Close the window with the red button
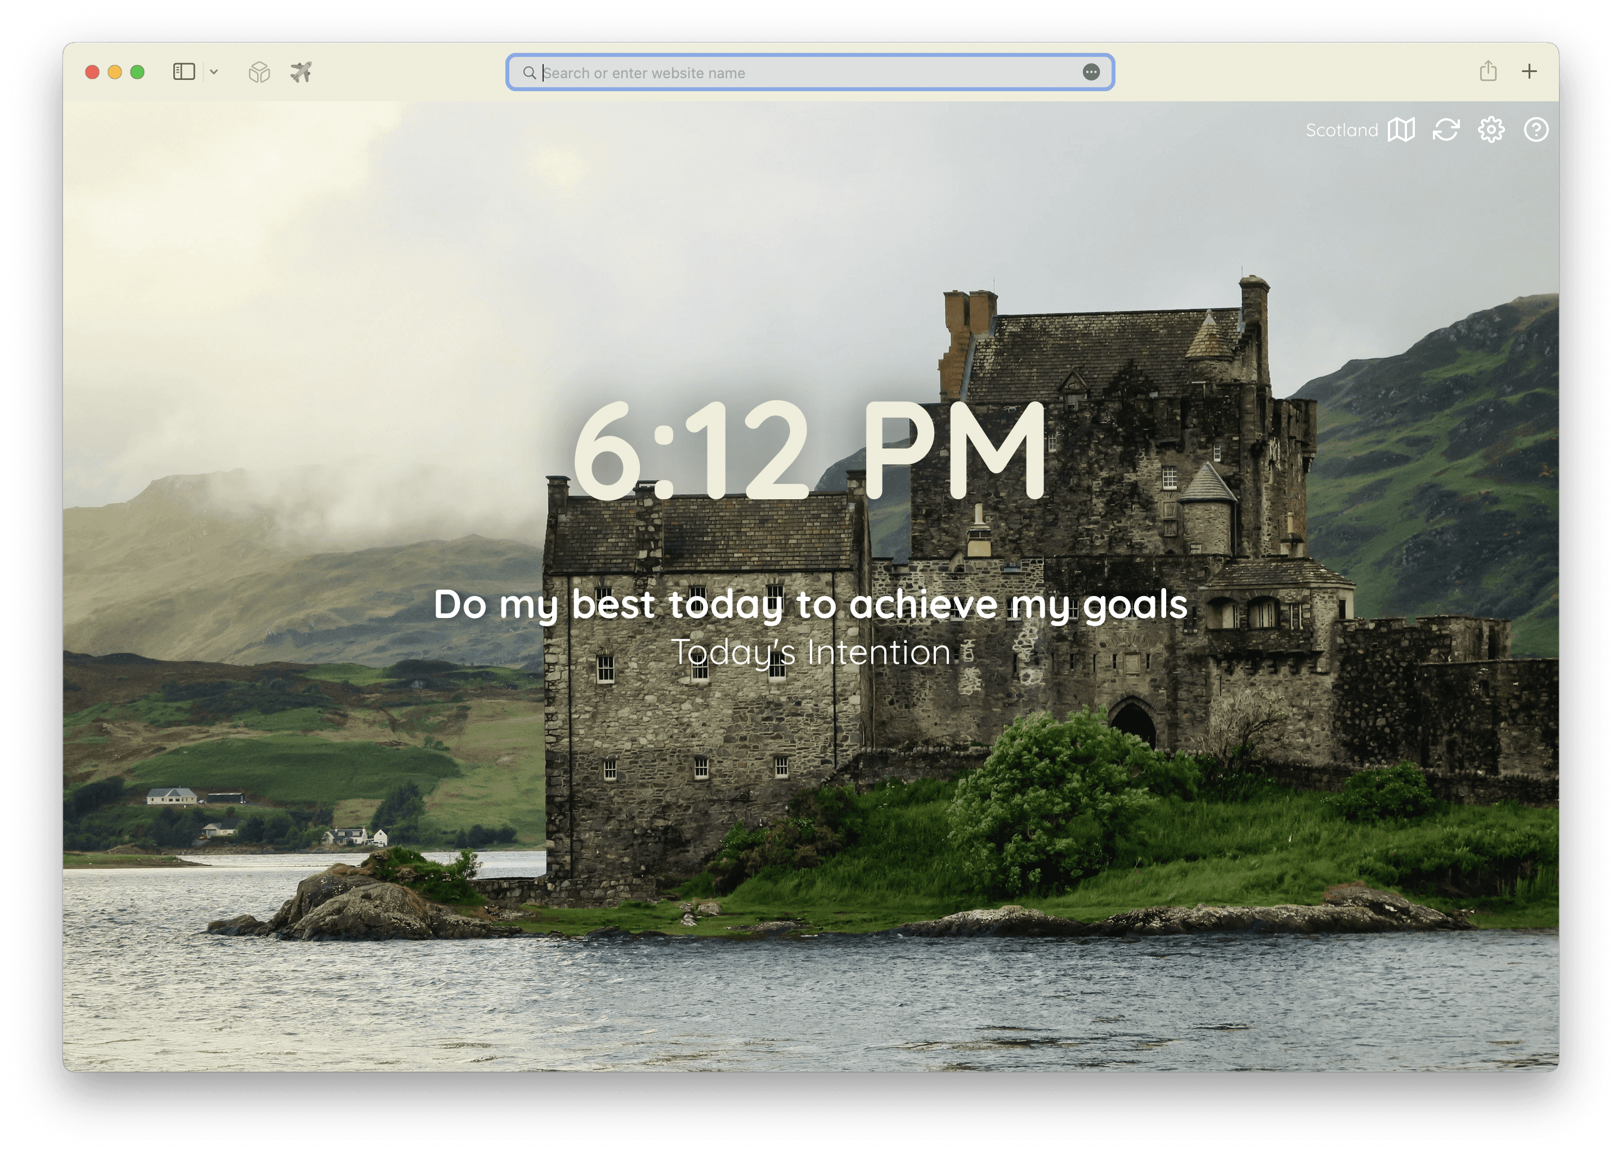1622x1155 pixels. point(92,72)
